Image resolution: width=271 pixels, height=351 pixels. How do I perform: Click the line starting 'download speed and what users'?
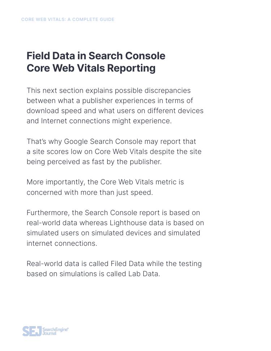[x=115, y=111]
